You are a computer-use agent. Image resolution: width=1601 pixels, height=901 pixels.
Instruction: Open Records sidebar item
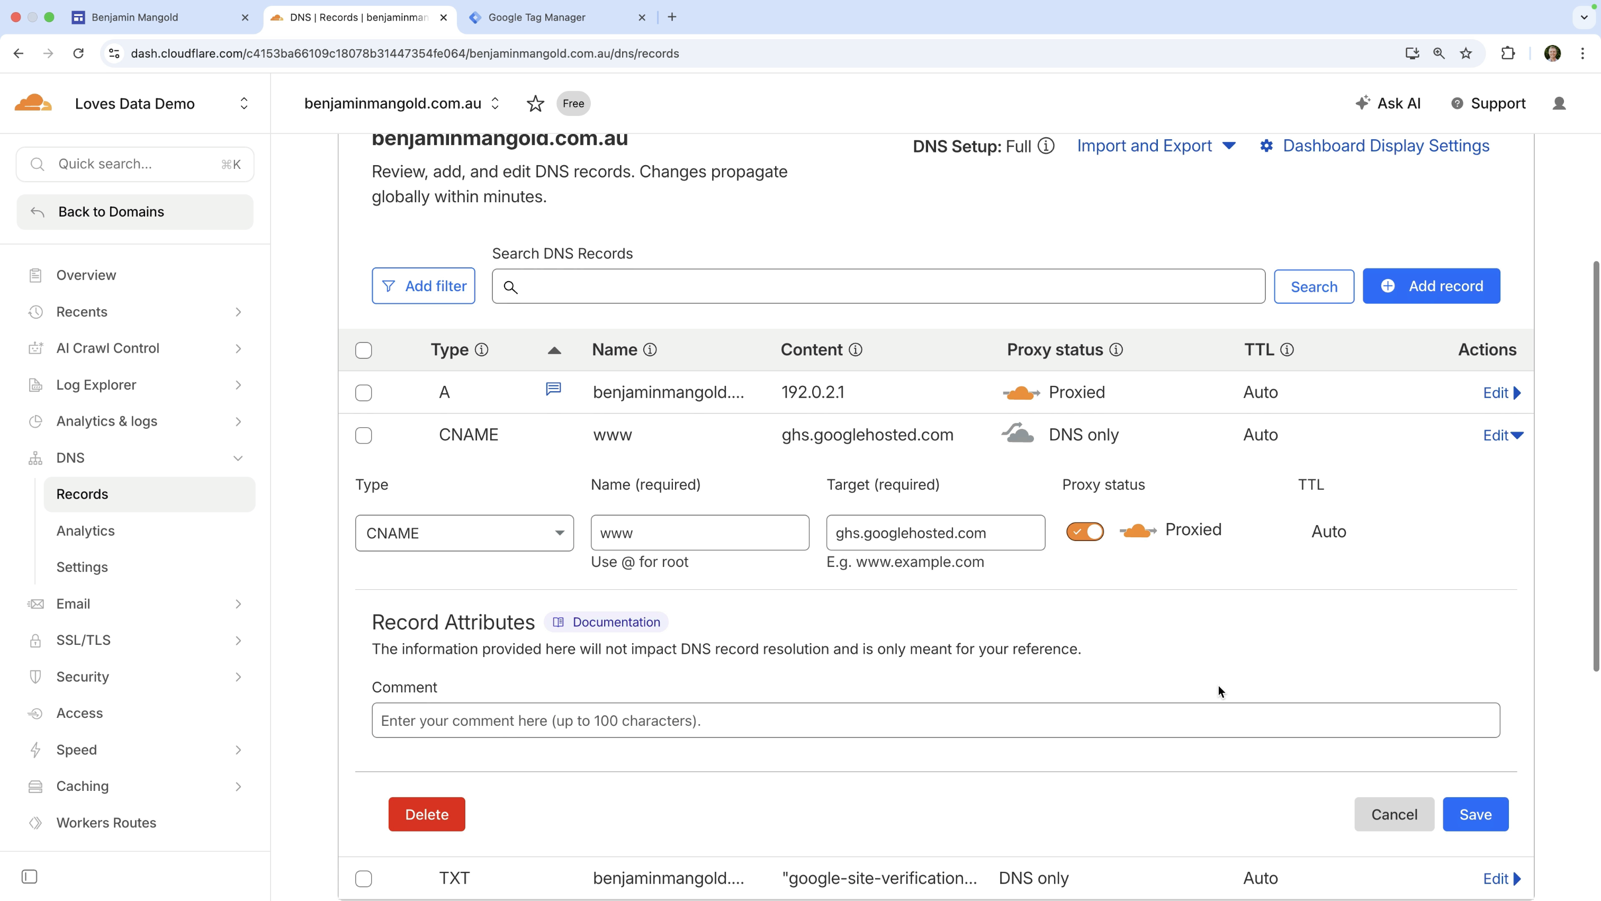coord(149,494)
